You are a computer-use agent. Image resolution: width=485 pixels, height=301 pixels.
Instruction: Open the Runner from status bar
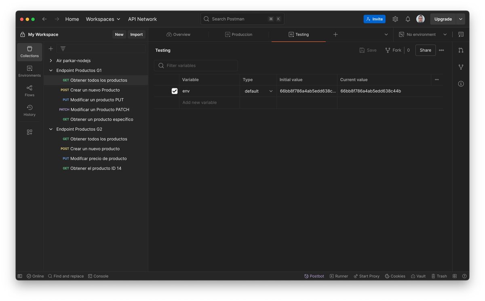pyautogui.click(x=339, y=276)
